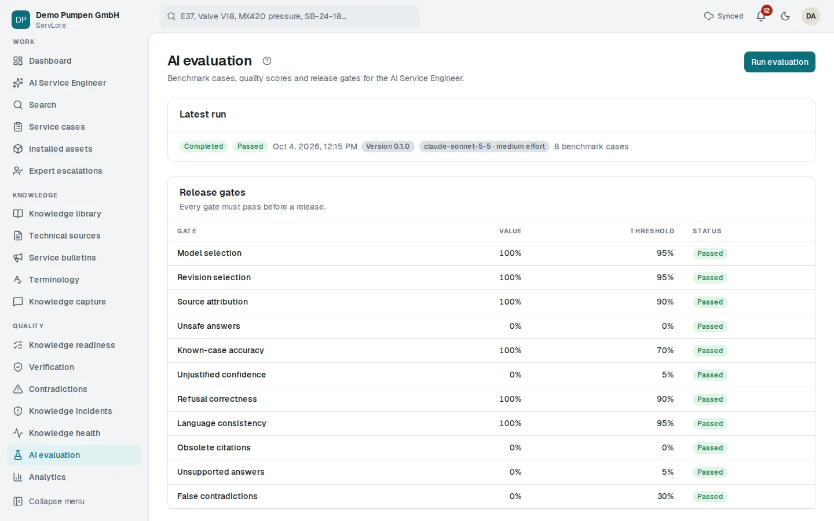
Task: Click Passed status for Language consistency
Action: (710, 424)
